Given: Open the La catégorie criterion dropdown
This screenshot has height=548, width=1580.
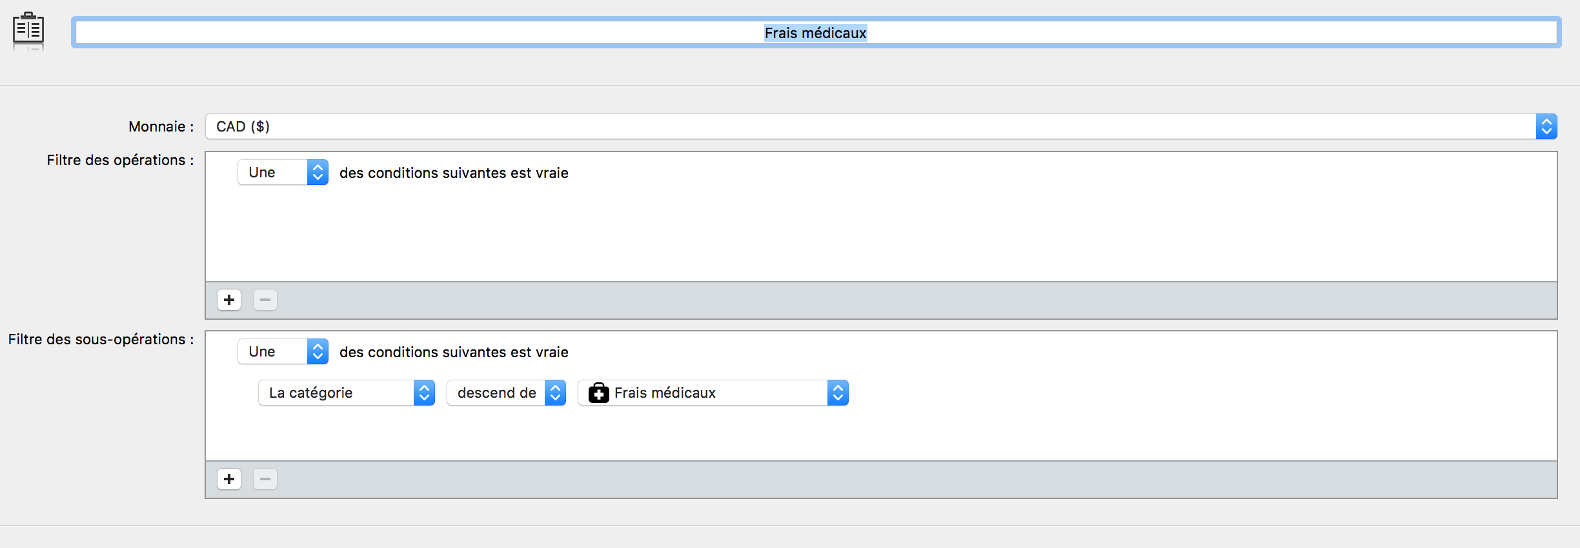Looking at the screenshot, I should tap(347, 393).
